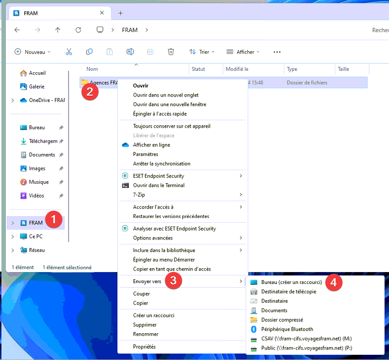Image resolution: width=389 pixels, height=360 pixels.
Task: Click the Paste clipboard icon in toolbar
Action: [x=110, y=52]
